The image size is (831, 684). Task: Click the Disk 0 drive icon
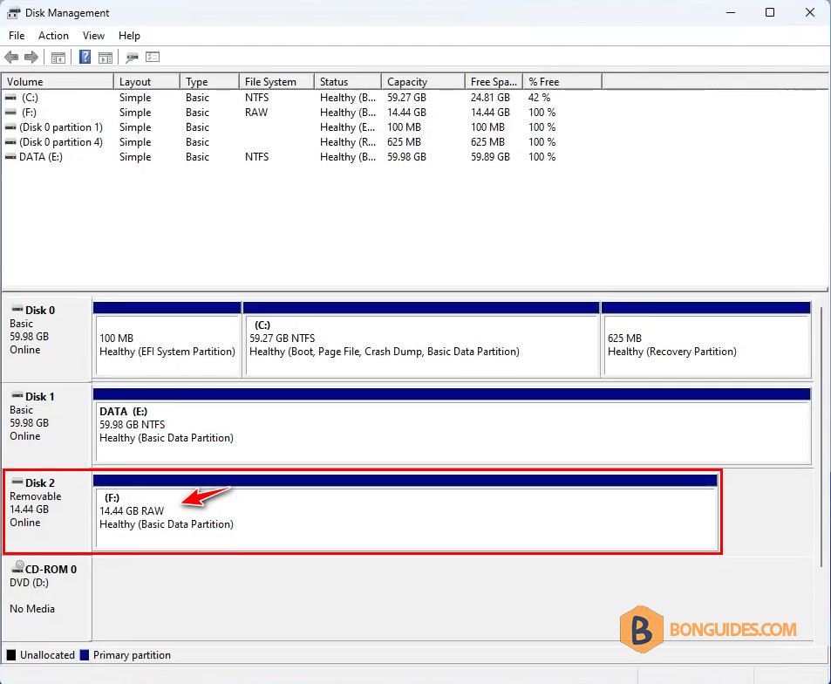coord(17,309)
